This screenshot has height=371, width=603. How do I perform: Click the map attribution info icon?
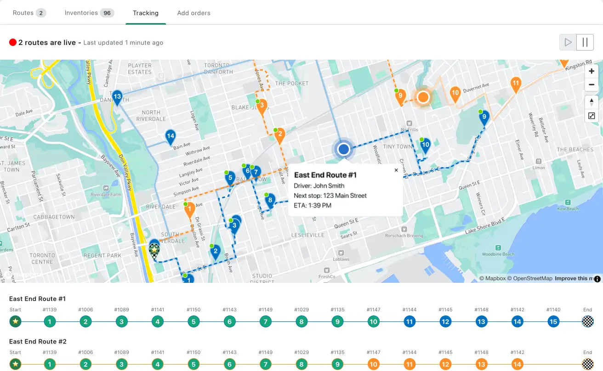[x=597, y=279]
